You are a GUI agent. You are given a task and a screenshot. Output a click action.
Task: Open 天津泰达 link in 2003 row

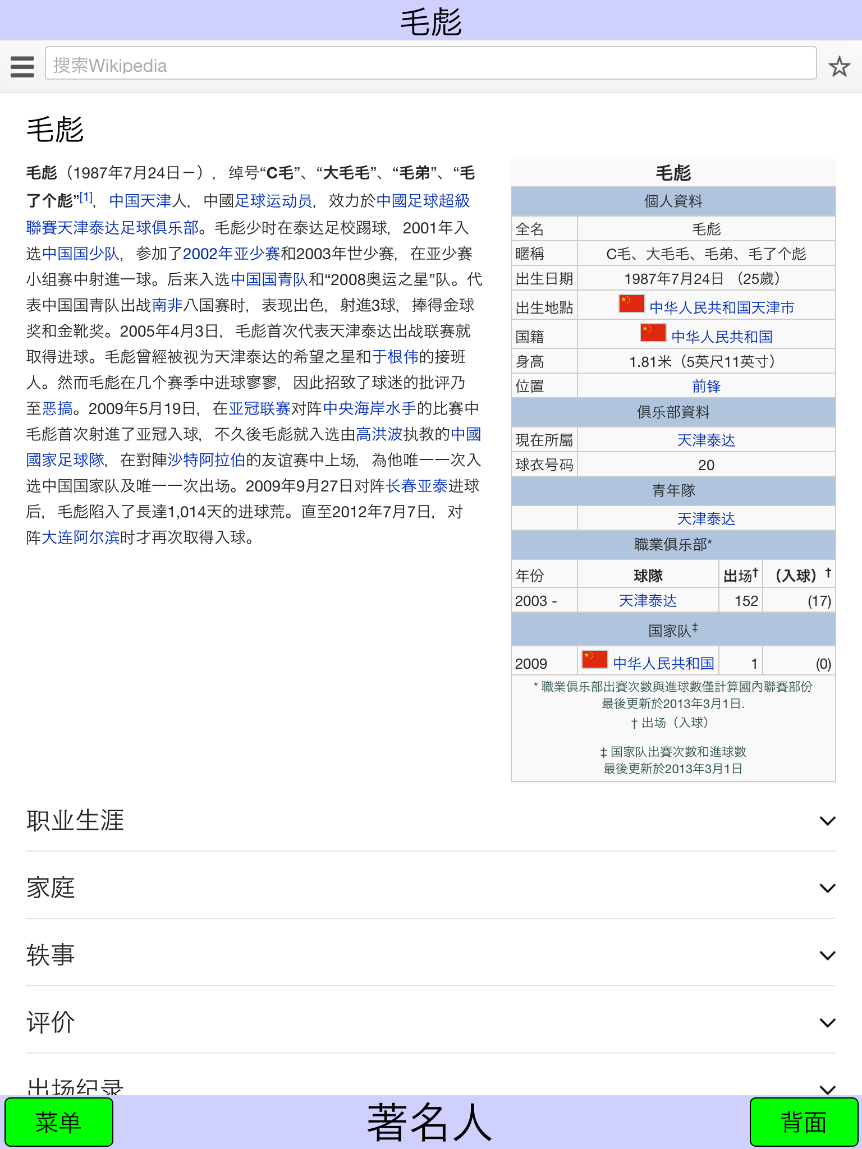pyautogui.click(x=648, y=600)
